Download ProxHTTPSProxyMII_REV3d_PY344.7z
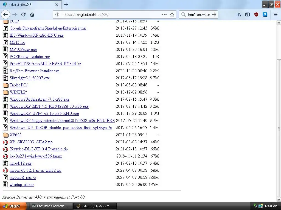The image size is (281, 210). (x=45, y=64)
